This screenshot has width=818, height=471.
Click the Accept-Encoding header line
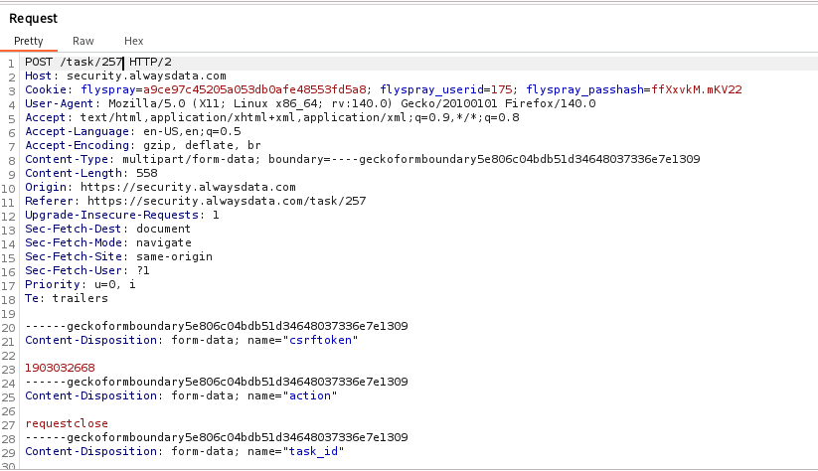144,145
